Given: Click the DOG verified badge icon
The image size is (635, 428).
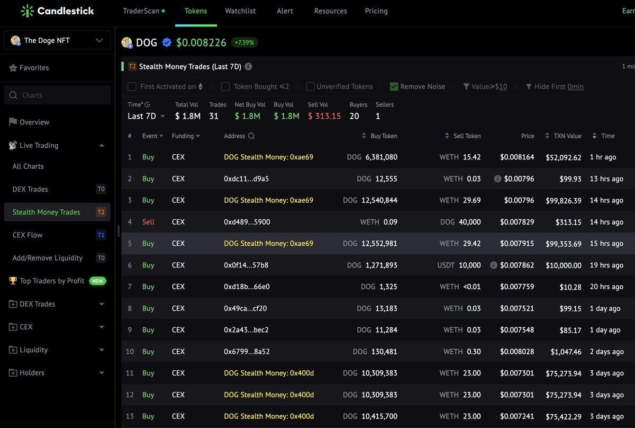Looking at the screenshot, I should point(167,42).
